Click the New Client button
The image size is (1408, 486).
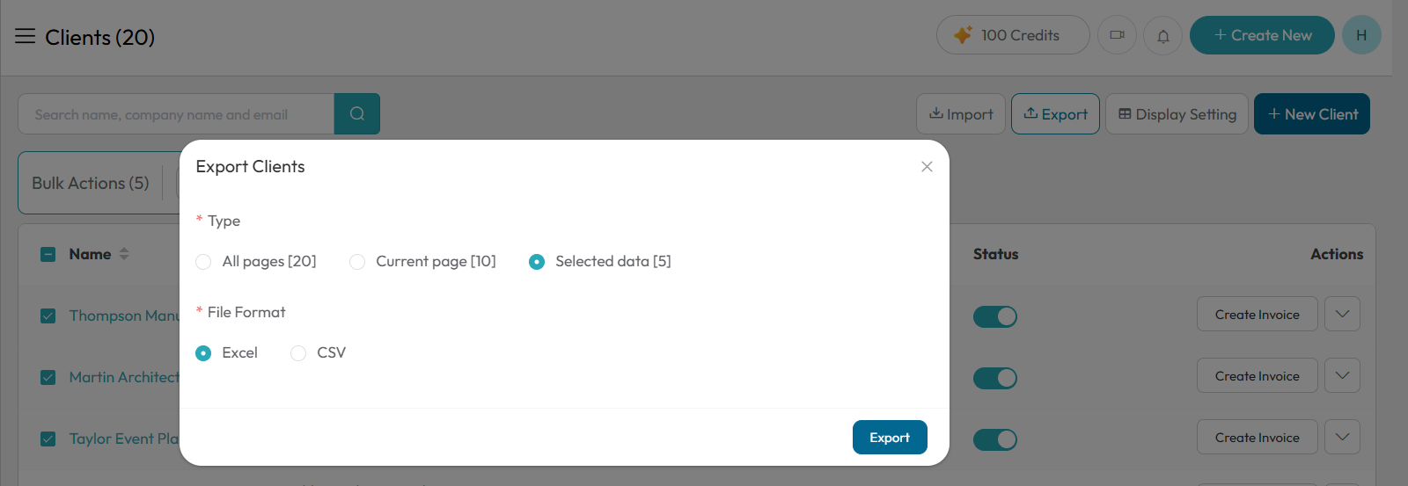(1312, 114)
